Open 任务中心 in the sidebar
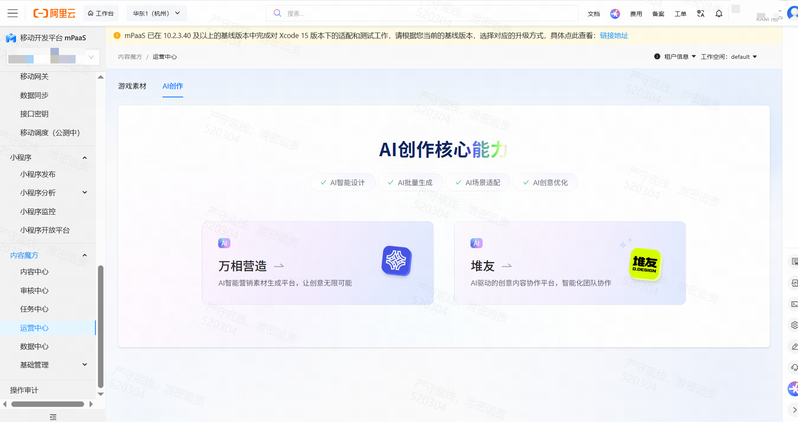The height and width of the screenshot is (422, 798). click(34, 309)
